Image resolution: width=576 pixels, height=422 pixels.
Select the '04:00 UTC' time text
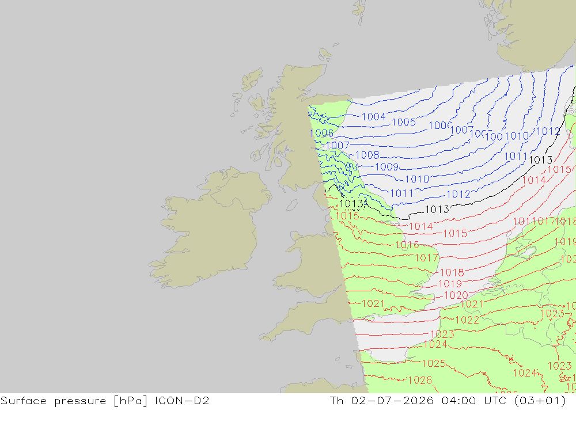point(475,401)
